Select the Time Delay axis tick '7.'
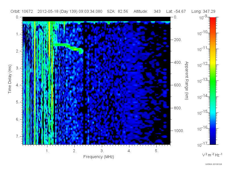The height and width of the screenshot is (170, 227). tap(18, 136)
